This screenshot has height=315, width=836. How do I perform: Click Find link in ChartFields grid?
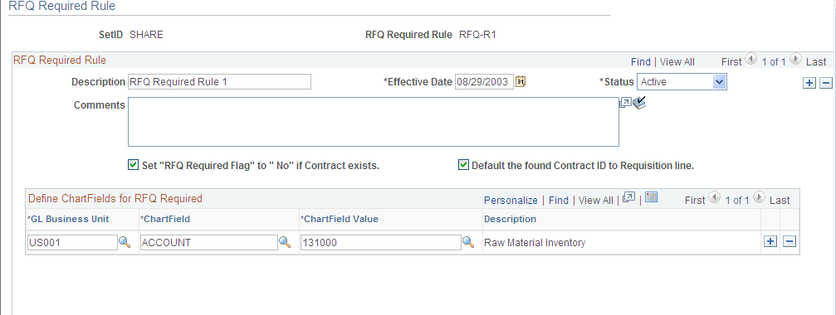pyautogui.click(x=558, y=200)
